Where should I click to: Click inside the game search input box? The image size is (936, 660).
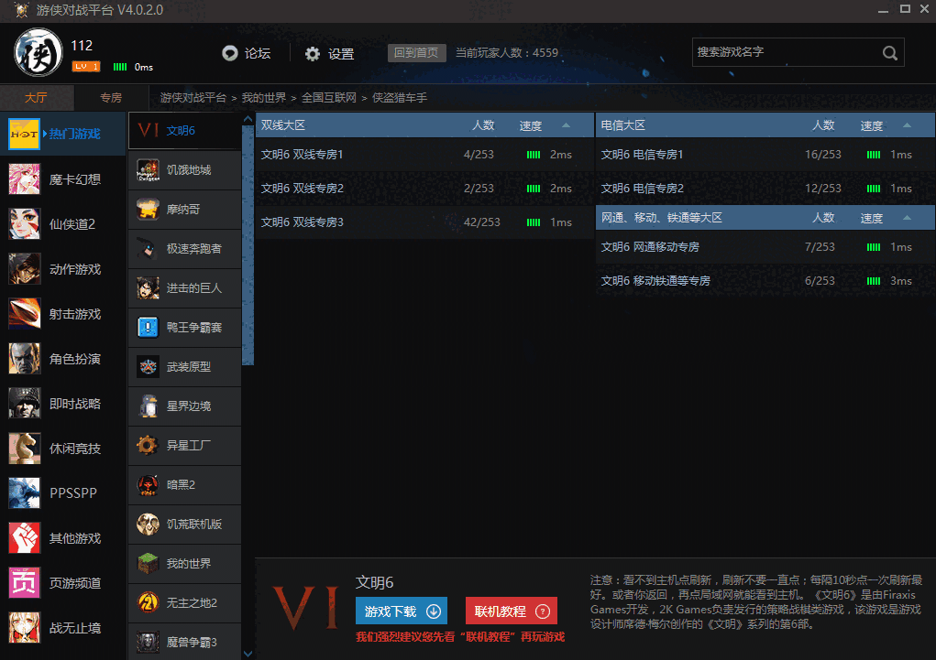788,52
